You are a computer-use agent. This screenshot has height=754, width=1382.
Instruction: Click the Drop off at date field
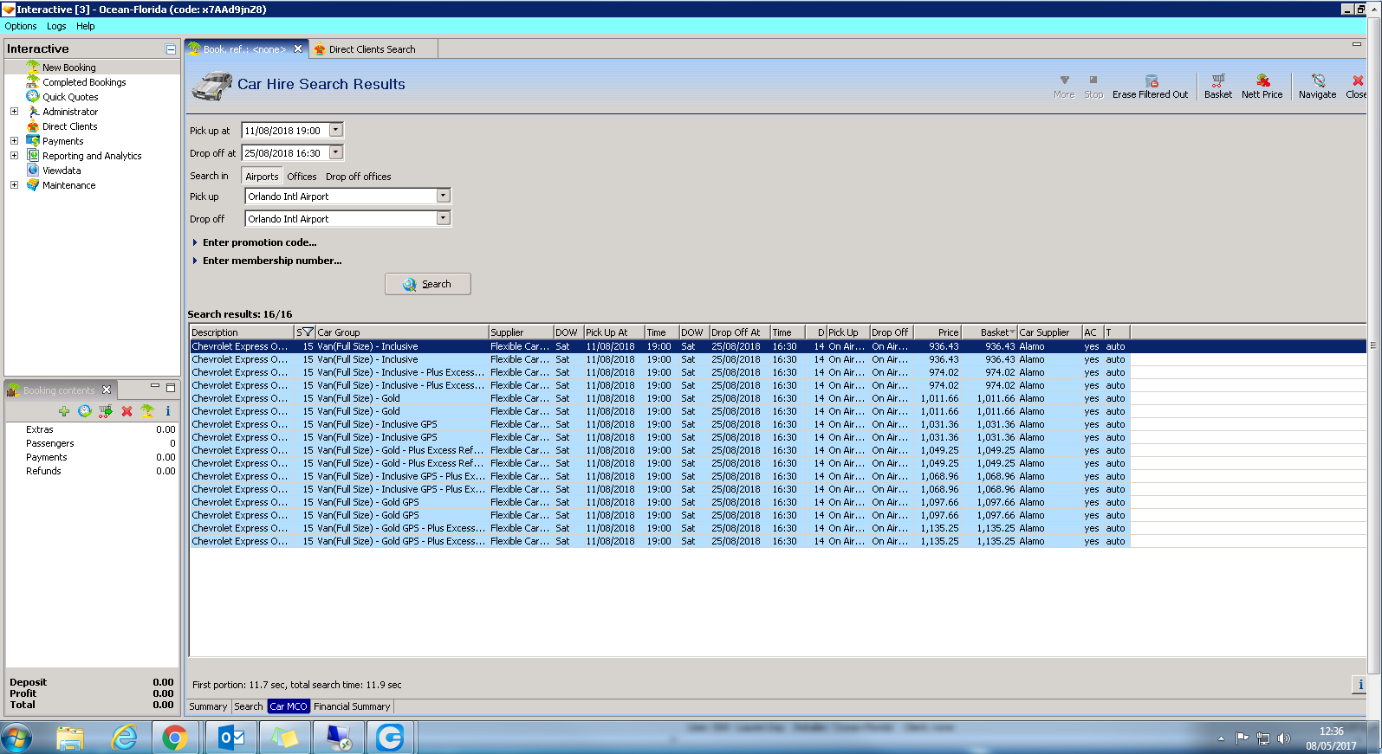(284, 152)
